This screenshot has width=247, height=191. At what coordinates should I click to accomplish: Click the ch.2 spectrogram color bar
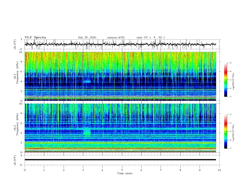coord(225,131)
